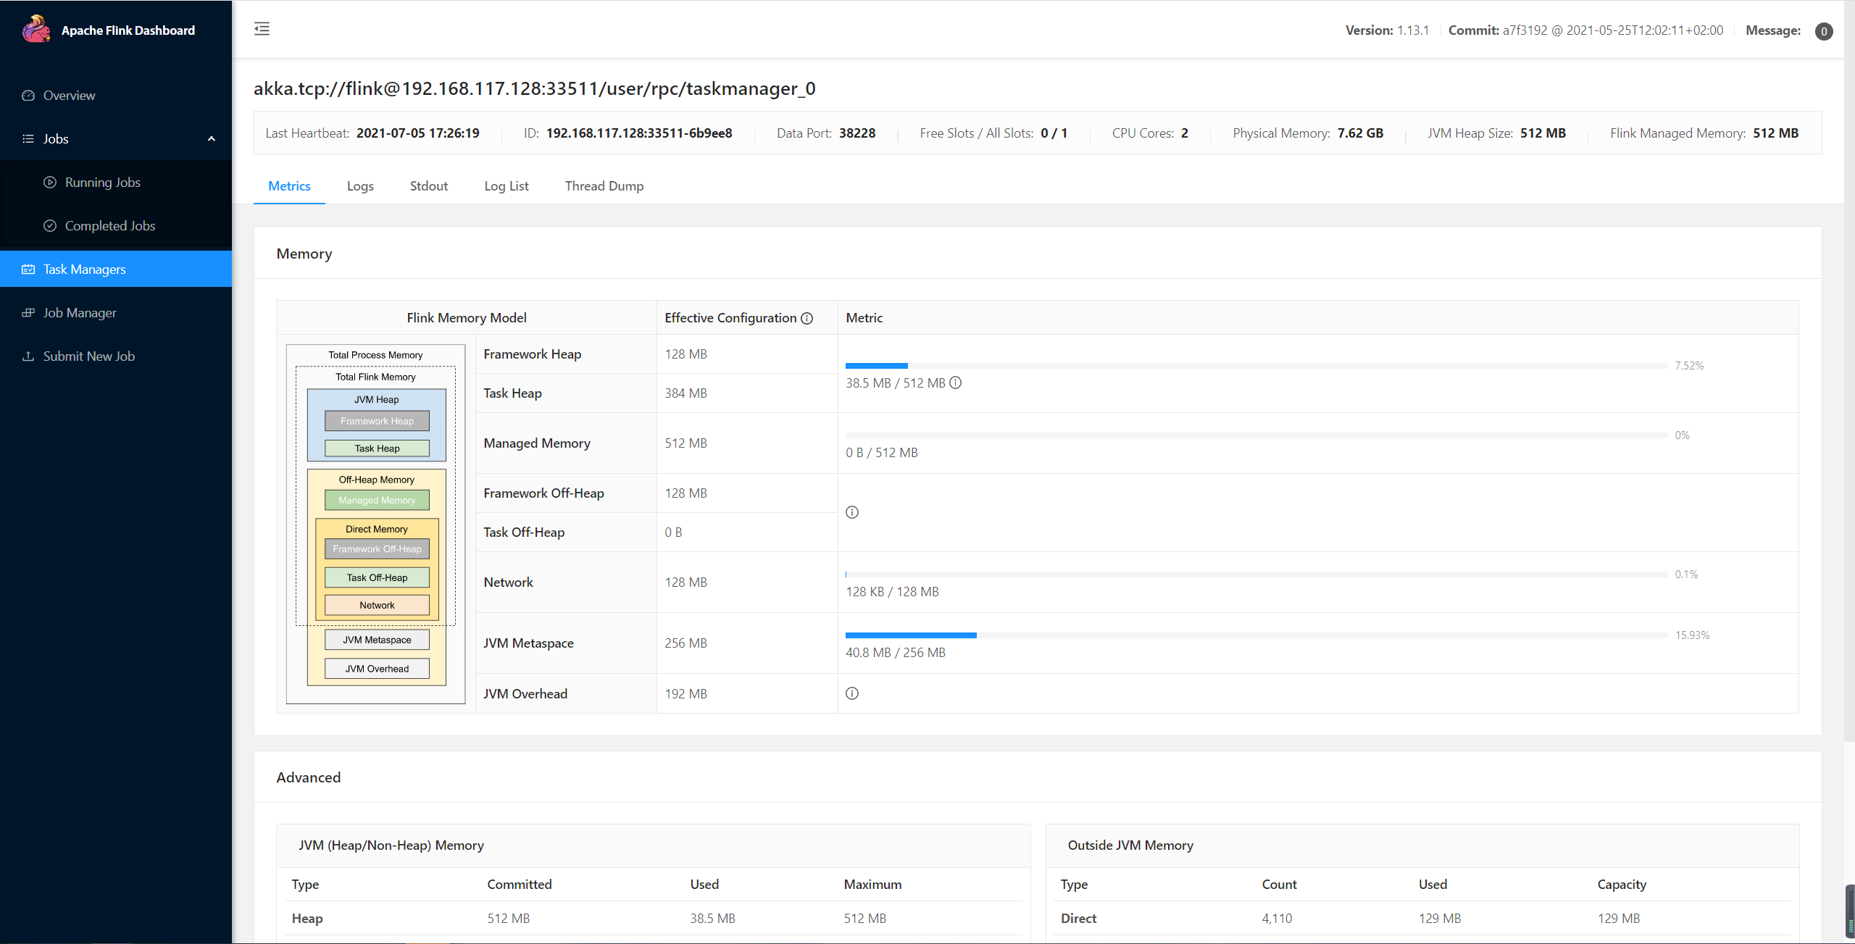Screen dimensions: 1855x944
Task: Click the Task Heap box in memory model
Action: [x=377, y=448]
